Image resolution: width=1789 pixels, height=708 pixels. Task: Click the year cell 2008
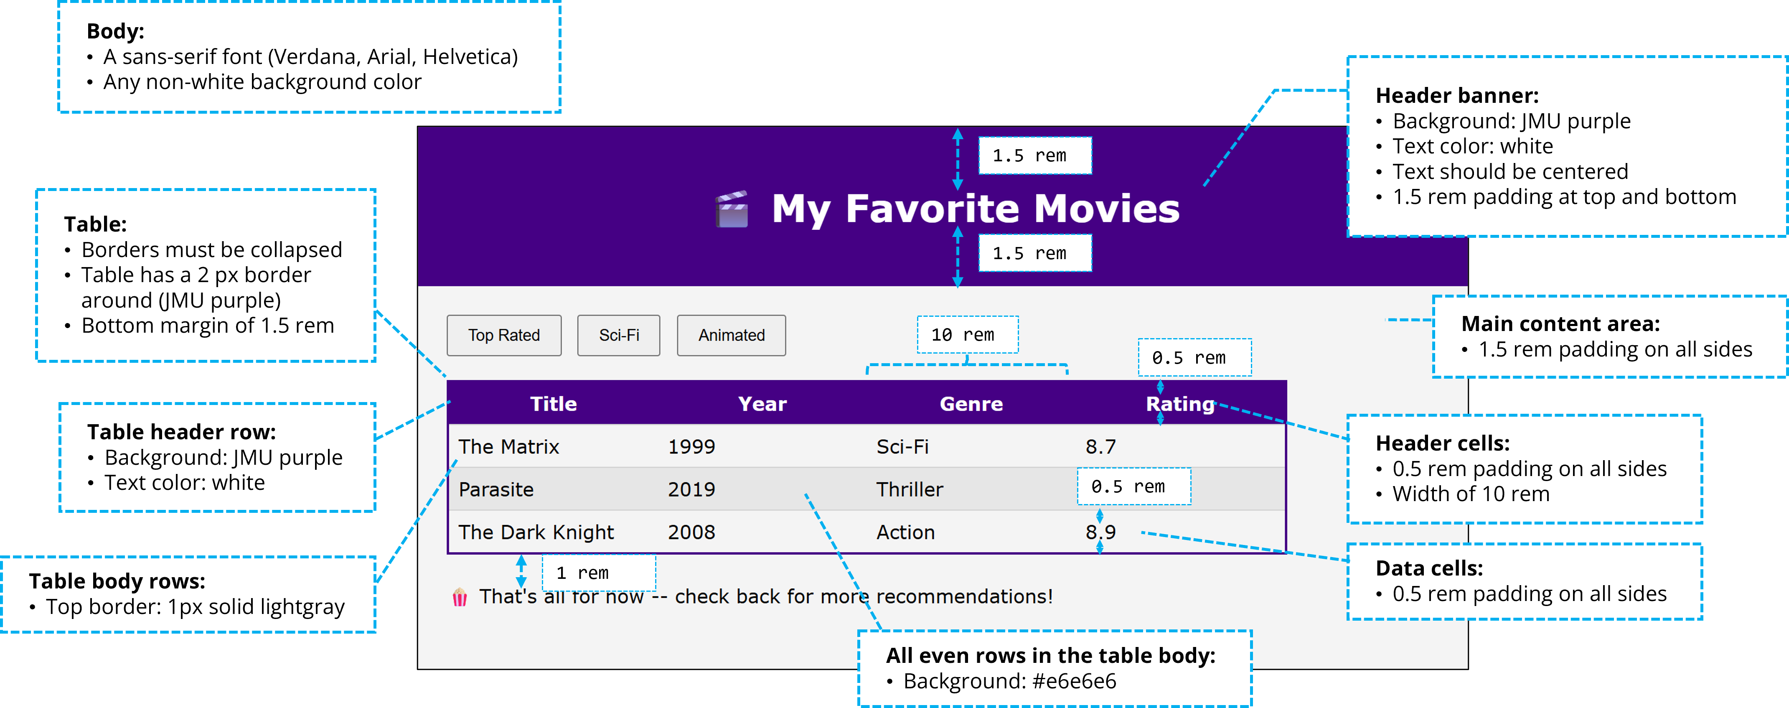(x=762, y=532)
